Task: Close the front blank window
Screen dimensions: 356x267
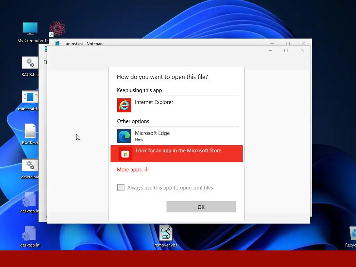Action: pyautogui.click(x=302, y=51)
